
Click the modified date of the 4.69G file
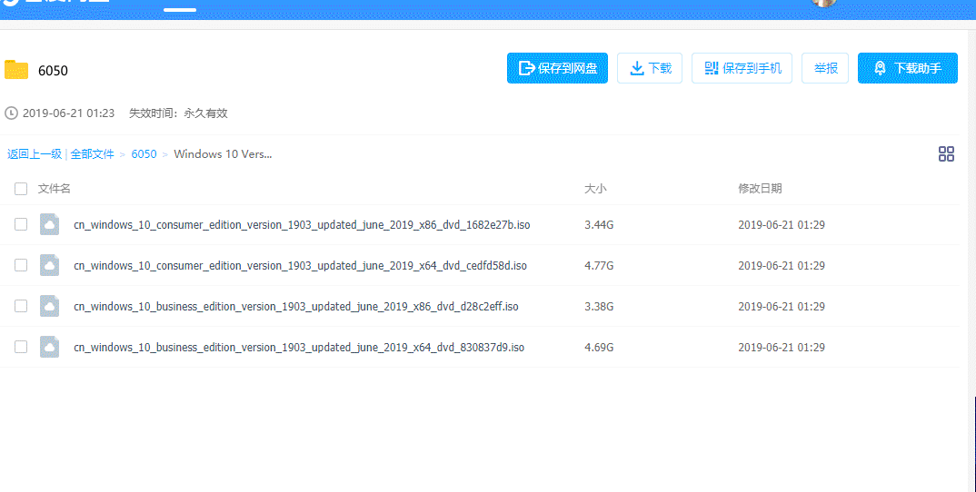[782, 347]
